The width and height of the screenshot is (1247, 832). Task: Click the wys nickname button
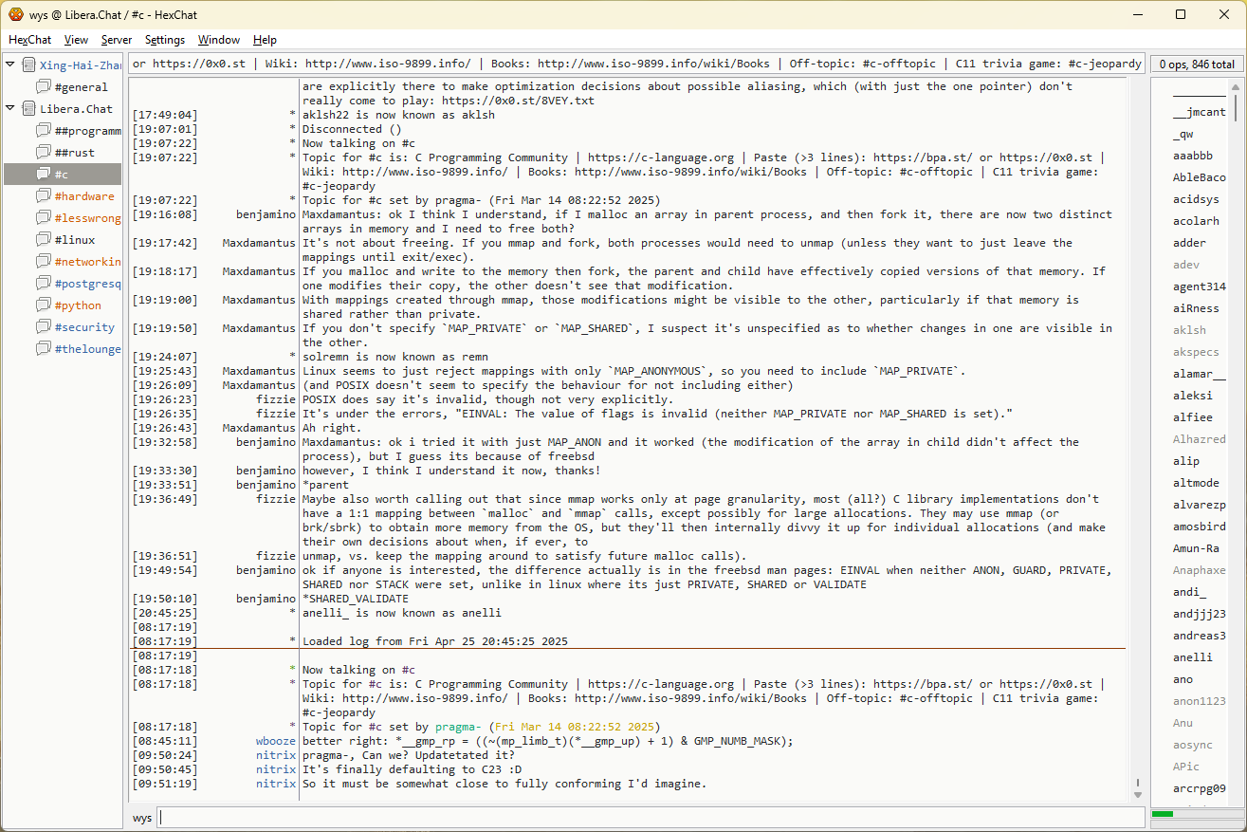click(142, 818)
